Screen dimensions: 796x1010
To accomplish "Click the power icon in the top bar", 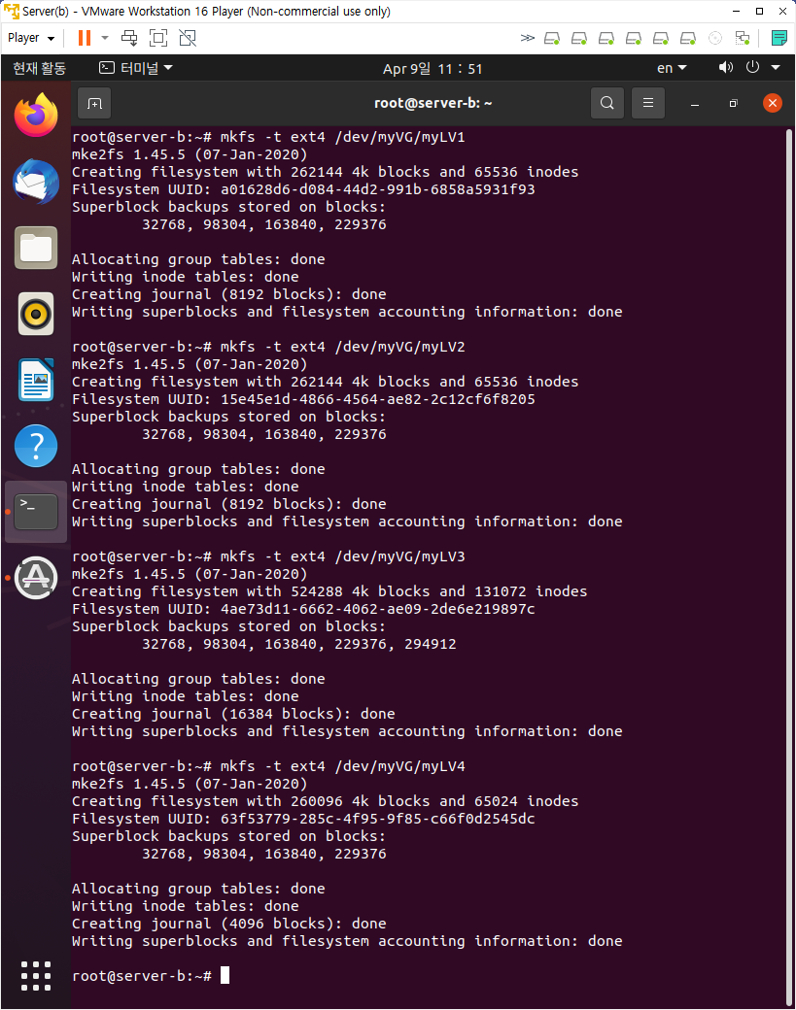I will [752, 68].
